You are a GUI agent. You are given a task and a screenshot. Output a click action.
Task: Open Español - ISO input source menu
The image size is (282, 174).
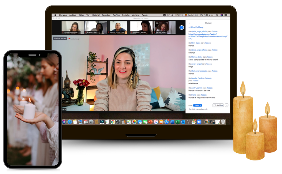pos(191,15)
